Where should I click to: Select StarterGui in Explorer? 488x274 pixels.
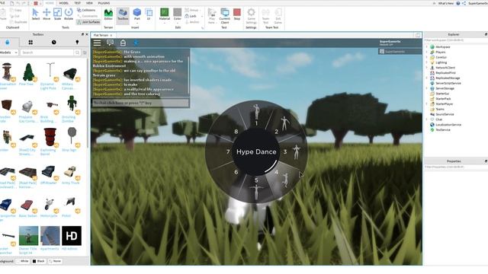click(442, 94)
